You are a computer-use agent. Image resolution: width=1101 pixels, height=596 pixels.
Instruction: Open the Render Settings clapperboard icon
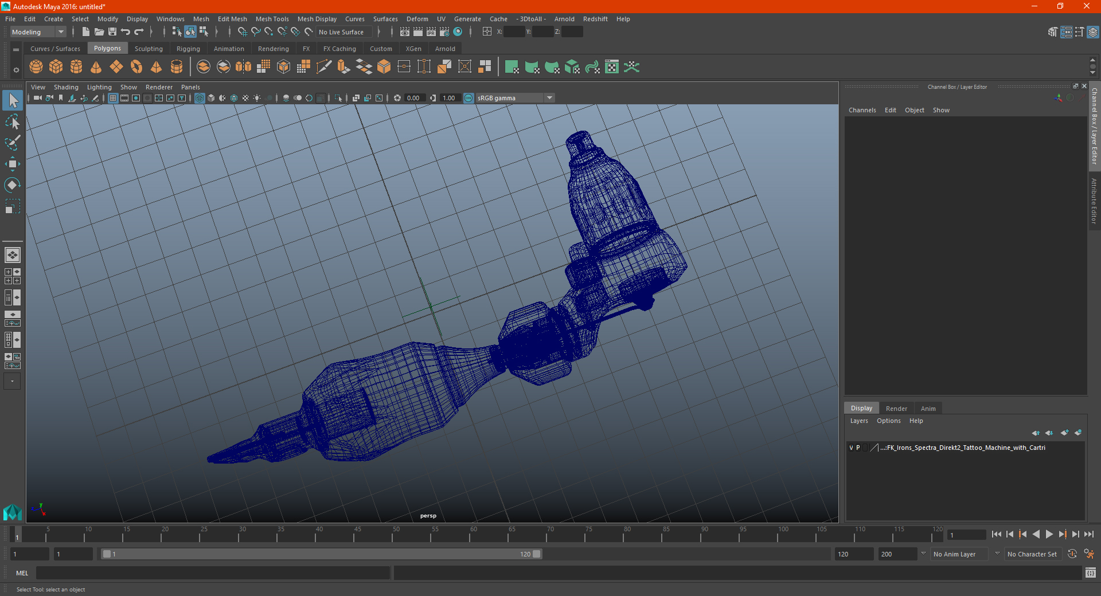pos(444,32)
